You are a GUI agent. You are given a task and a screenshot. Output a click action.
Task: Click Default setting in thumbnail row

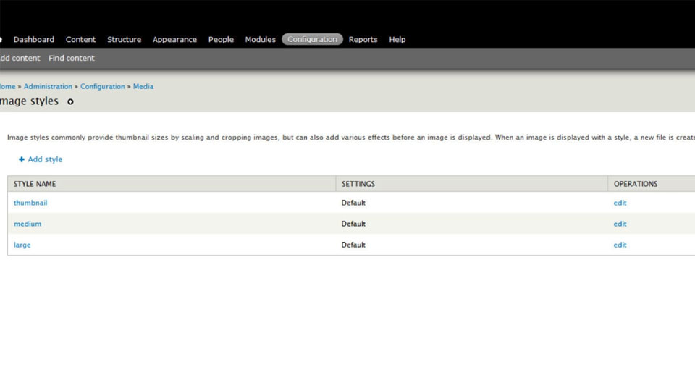click(x=353, y=203)
